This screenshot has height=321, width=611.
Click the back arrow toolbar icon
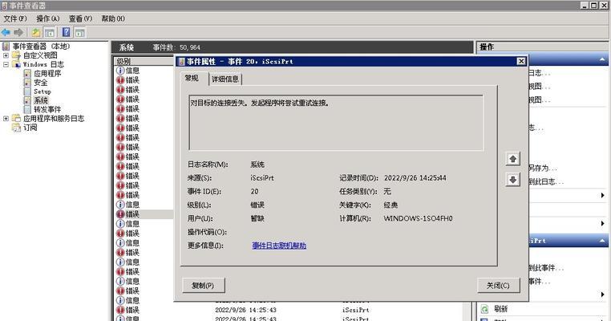(6, 32)
